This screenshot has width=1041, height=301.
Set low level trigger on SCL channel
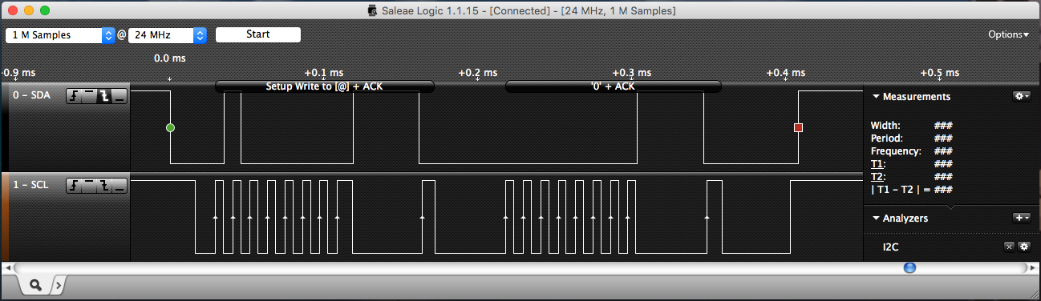119,186
